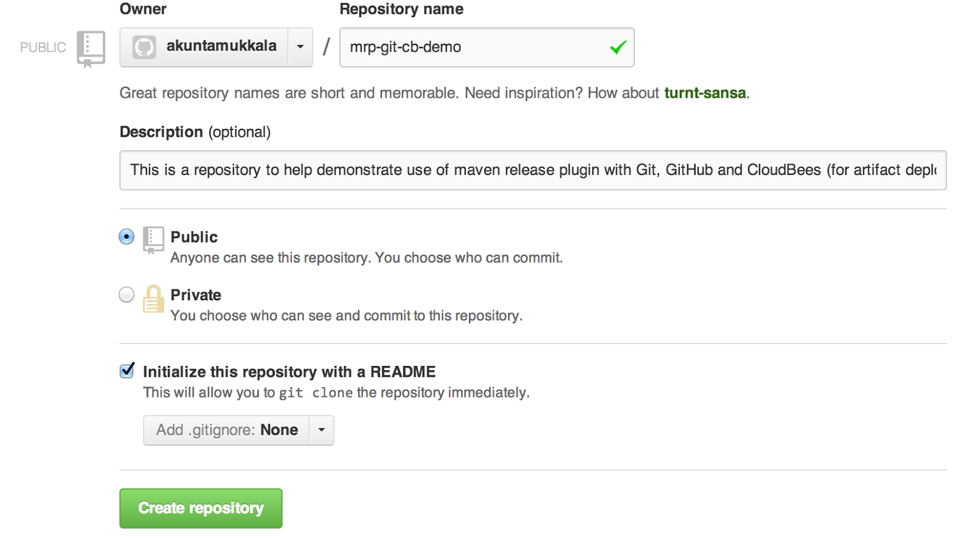
Task: Expand the Add .gitignore dropdown
Action: 227,430
